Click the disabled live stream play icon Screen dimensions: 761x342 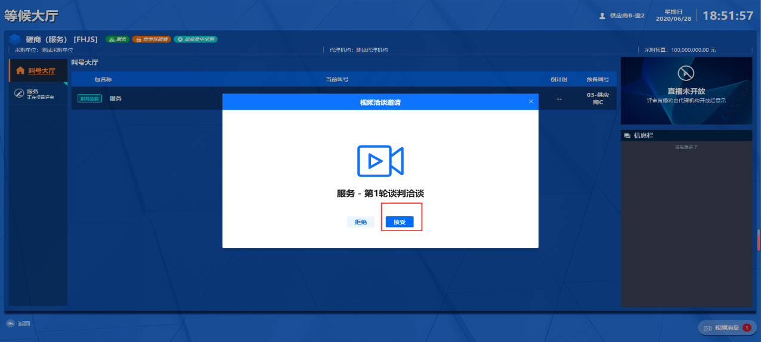click(x=686, y=73)
